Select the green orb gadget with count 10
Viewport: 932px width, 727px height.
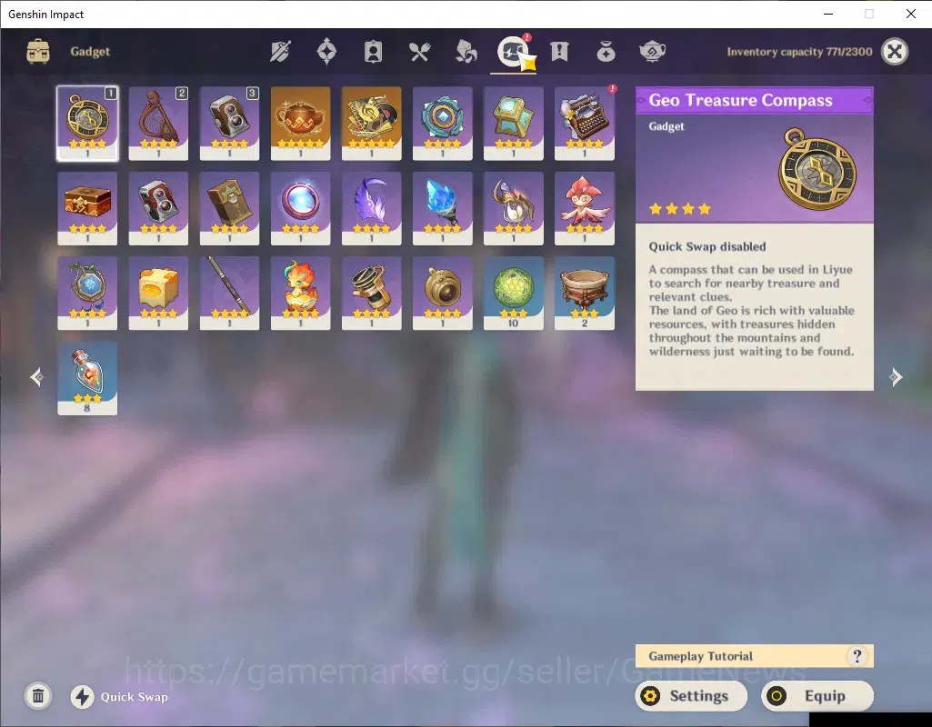click(x=514, y=294)
